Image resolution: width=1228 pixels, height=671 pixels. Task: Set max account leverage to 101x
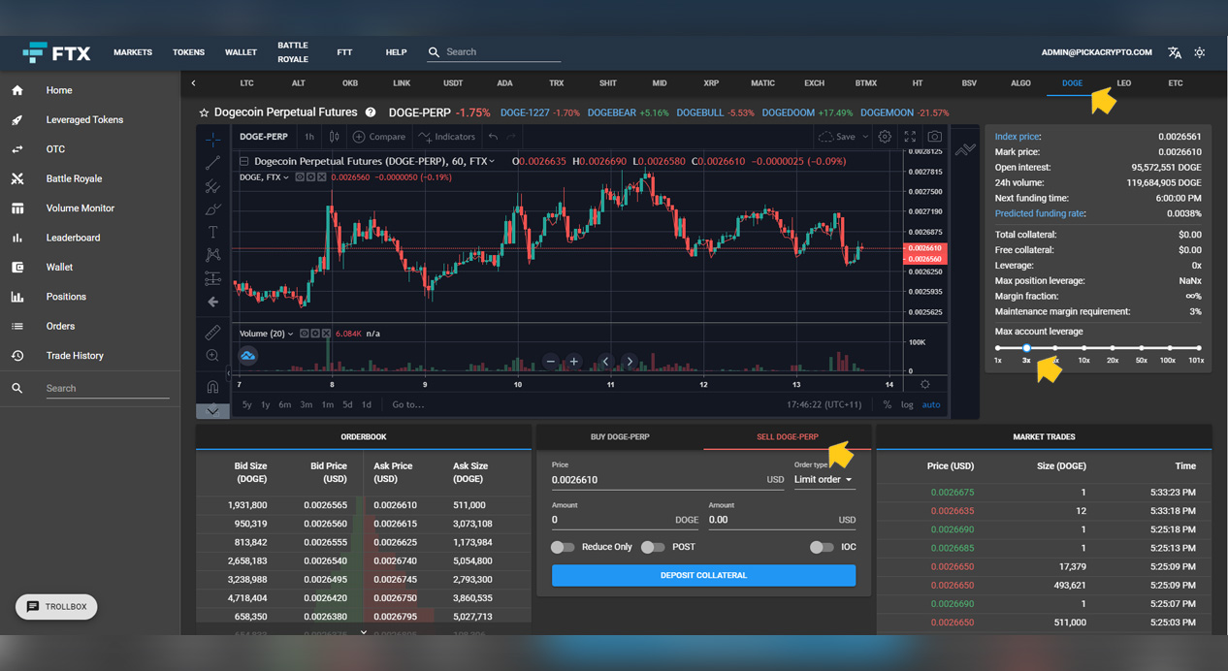(1197, 348)
